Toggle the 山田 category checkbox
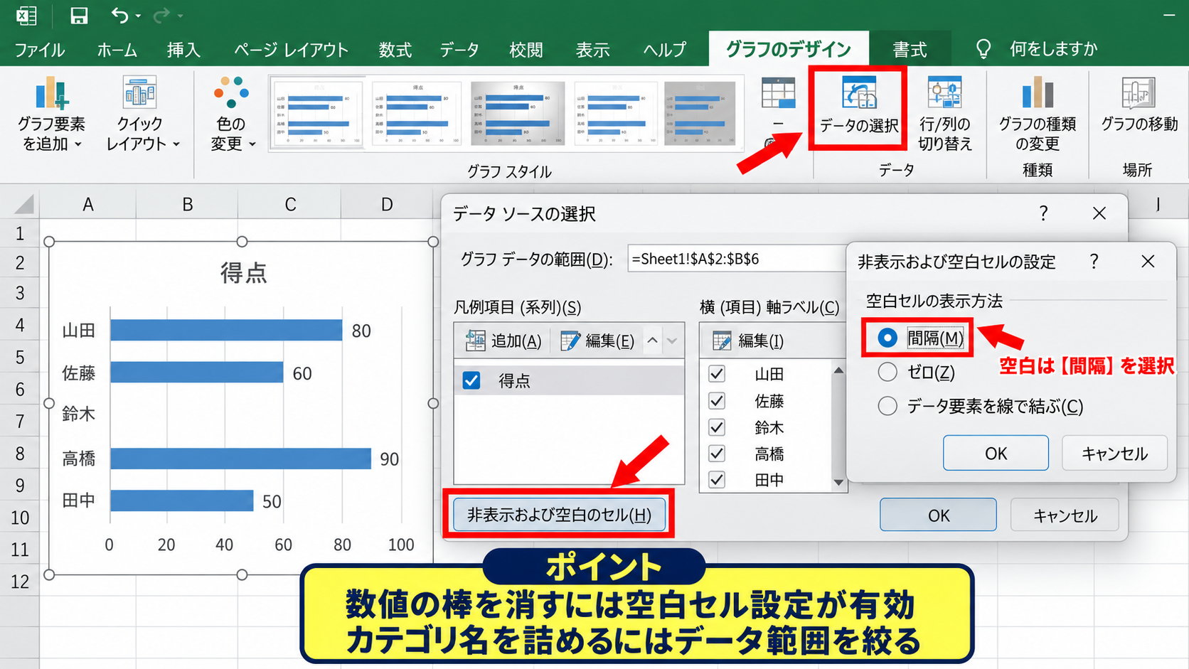Screen dimensions: 1189x669 pos(717,374)
